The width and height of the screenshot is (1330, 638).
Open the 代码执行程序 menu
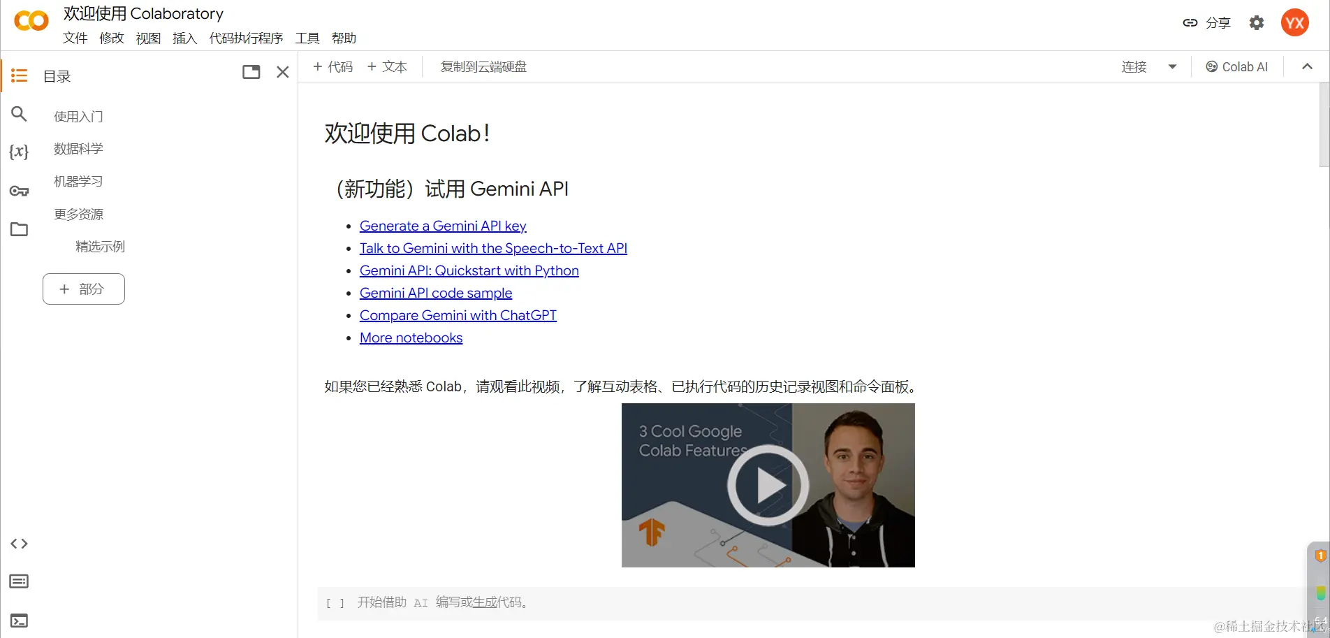(246, 38)
